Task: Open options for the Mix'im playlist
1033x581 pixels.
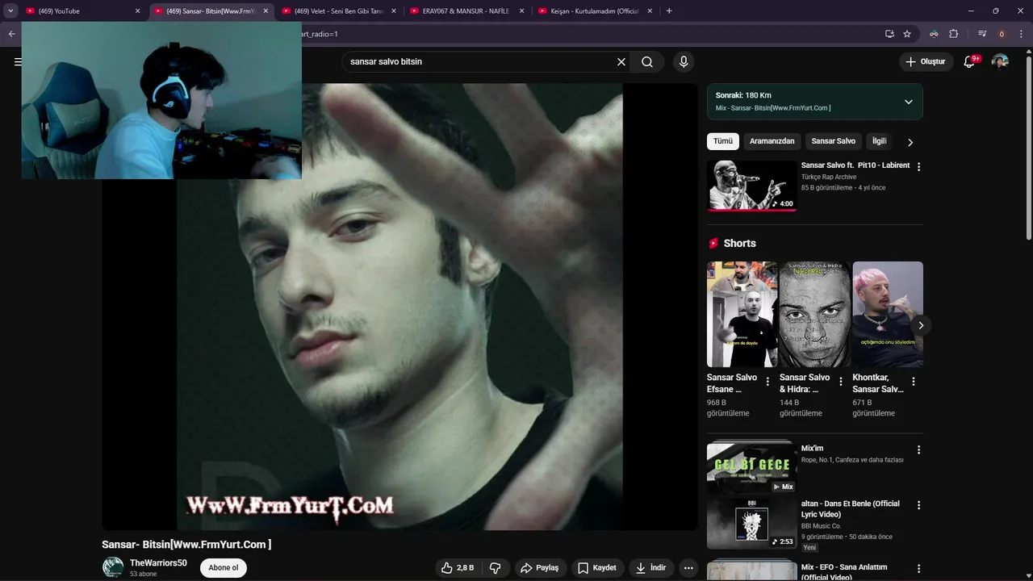Action: click(918, 450)
